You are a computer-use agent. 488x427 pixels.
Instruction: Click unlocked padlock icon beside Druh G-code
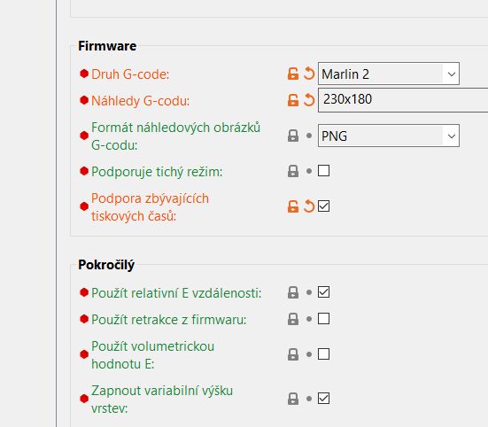point(293,74)
